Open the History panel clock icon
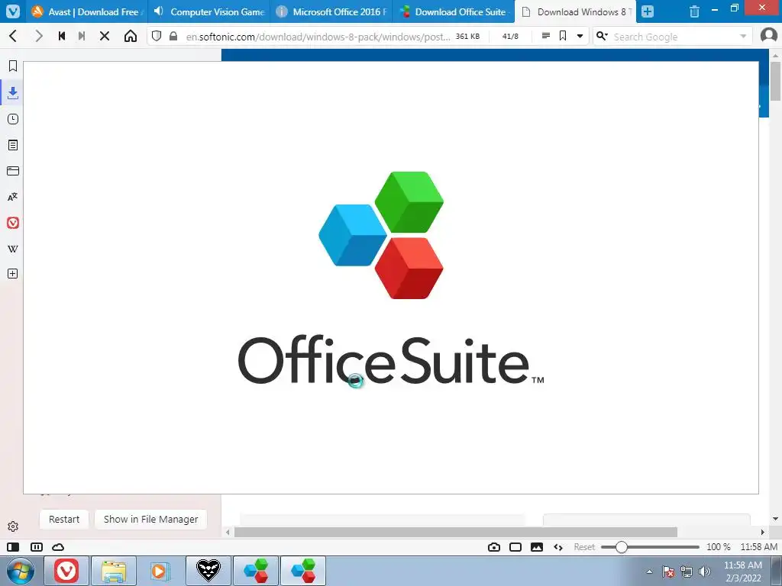This screenshot has width=782, height=586. click(13, 119)
